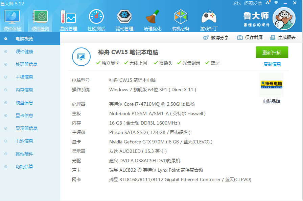This screenshot has height=201, width=303.
Task: Open 清理优化 cleanup broom icon
Action: (x=153, y=21)
